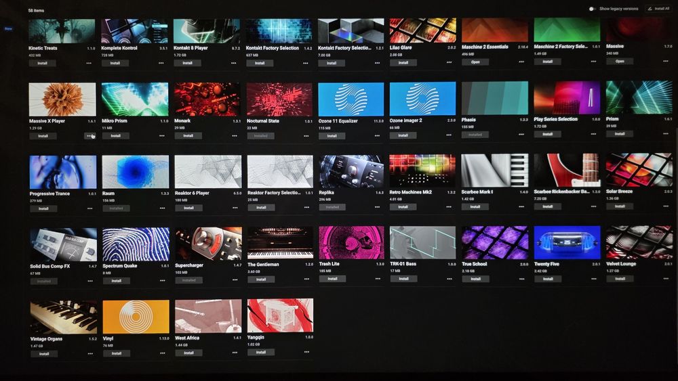Expand the options dropdown for Supercharger
This screenshot has height=381, width=678.
[x=235, y=279]
